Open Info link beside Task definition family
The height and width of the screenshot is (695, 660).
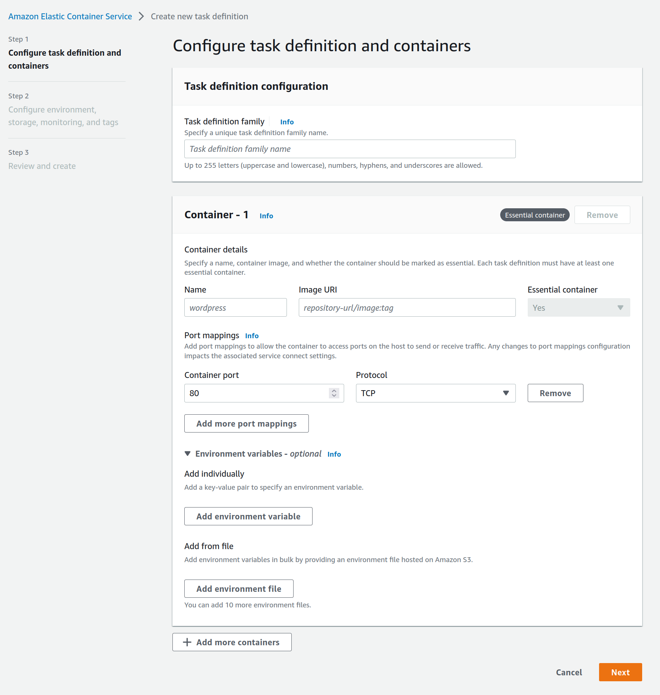(287, 122)
